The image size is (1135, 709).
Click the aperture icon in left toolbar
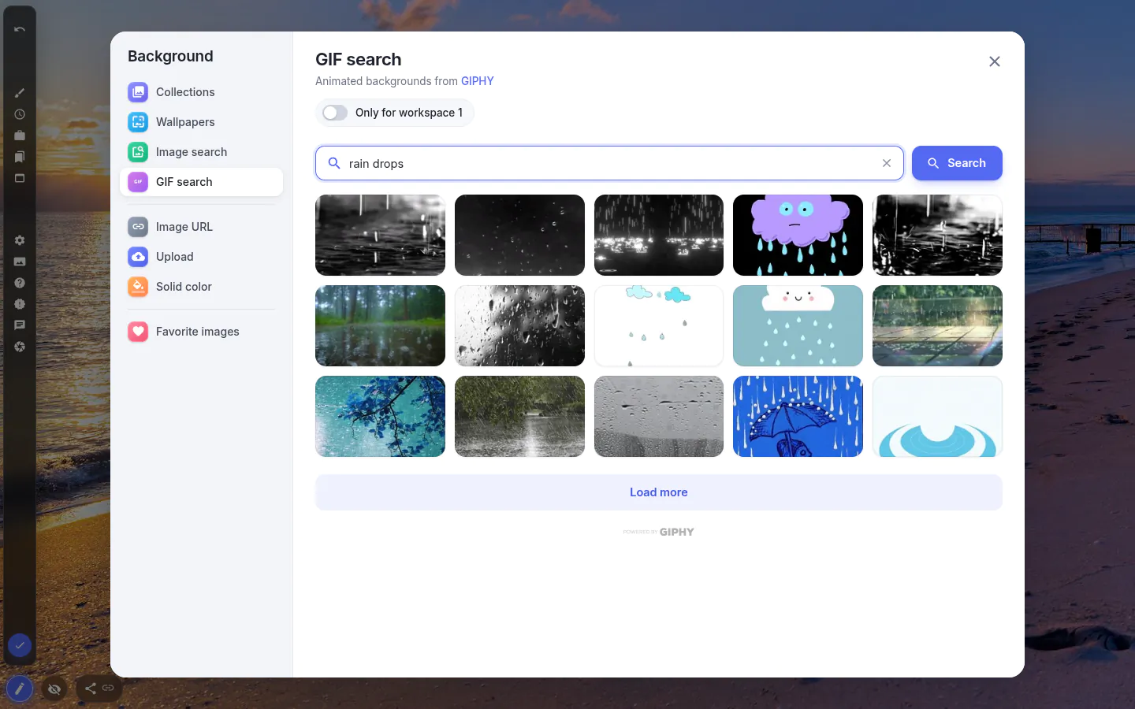(x=20, y=347)
